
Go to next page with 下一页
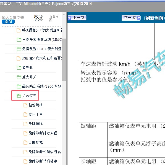click(x=131, y=18)
